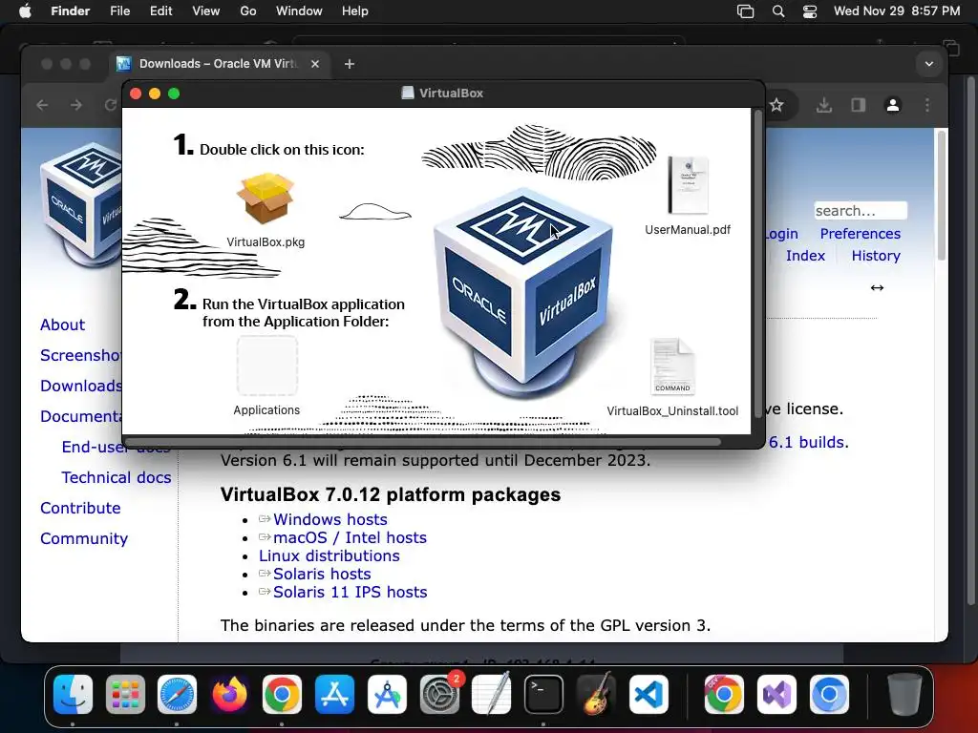Viewport: 978px width, 733px height.
Task: Open the UserManual.pdf file icon
Action: point(688,185)
